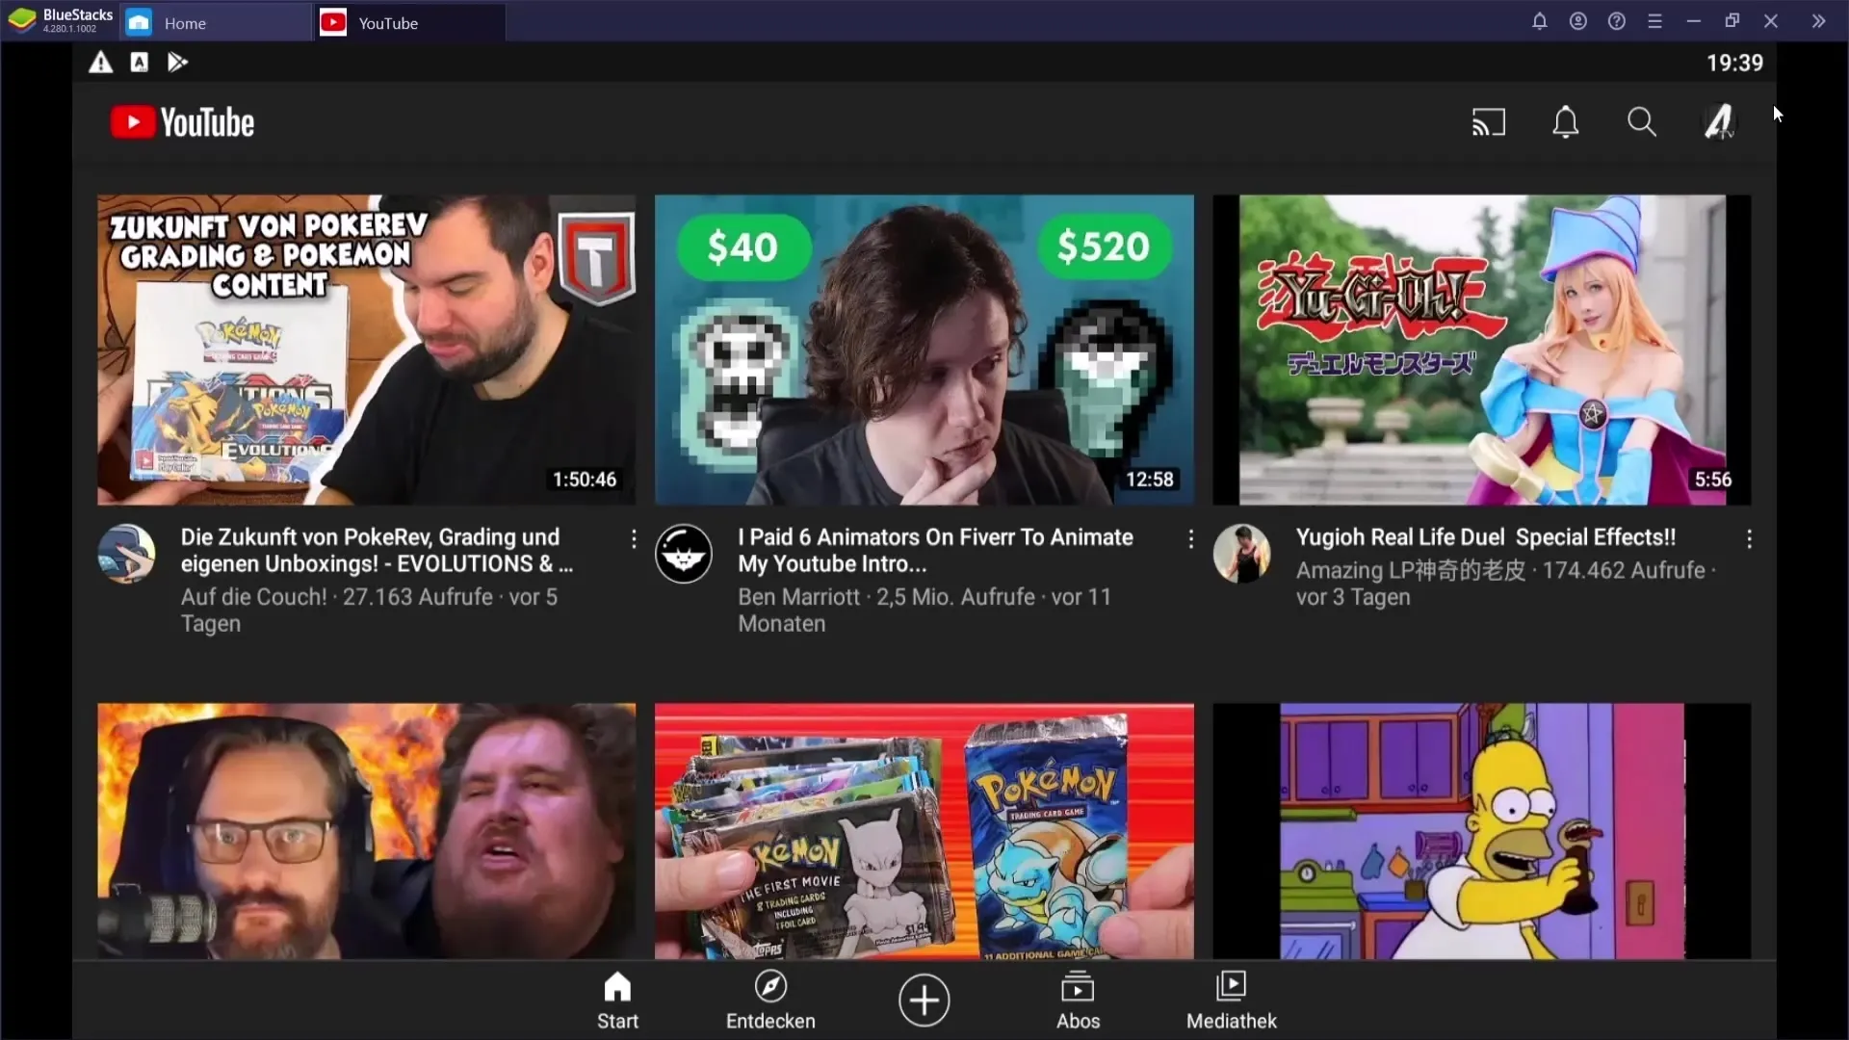Play Pokemon booster packs thumbnail
This screenshot has width=1849, height=1040.
(924, 831)
